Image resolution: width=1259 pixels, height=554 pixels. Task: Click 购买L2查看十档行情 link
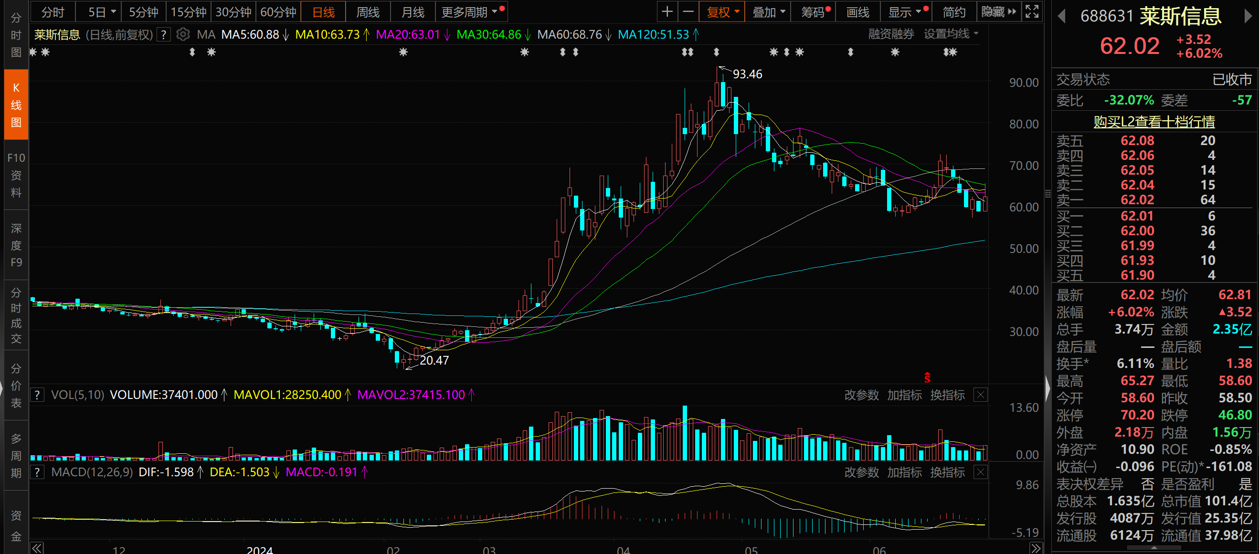click(x=1154, y=122)
